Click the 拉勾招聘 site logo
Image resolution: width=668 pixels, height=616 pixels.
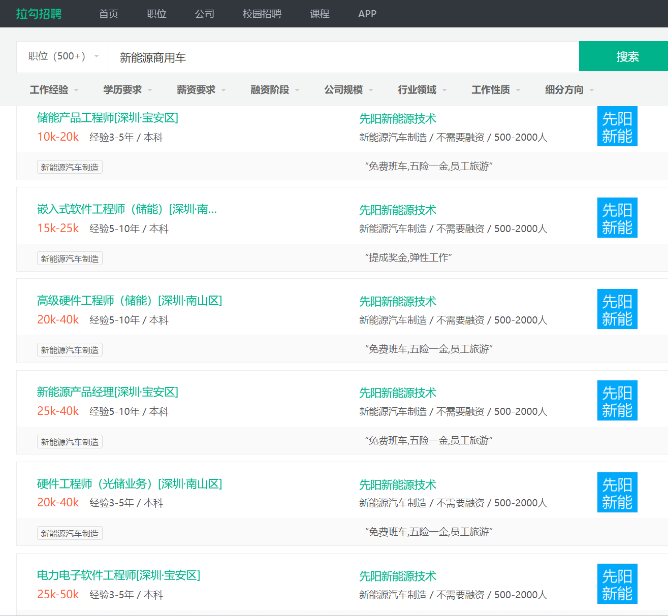click(39, 14)
